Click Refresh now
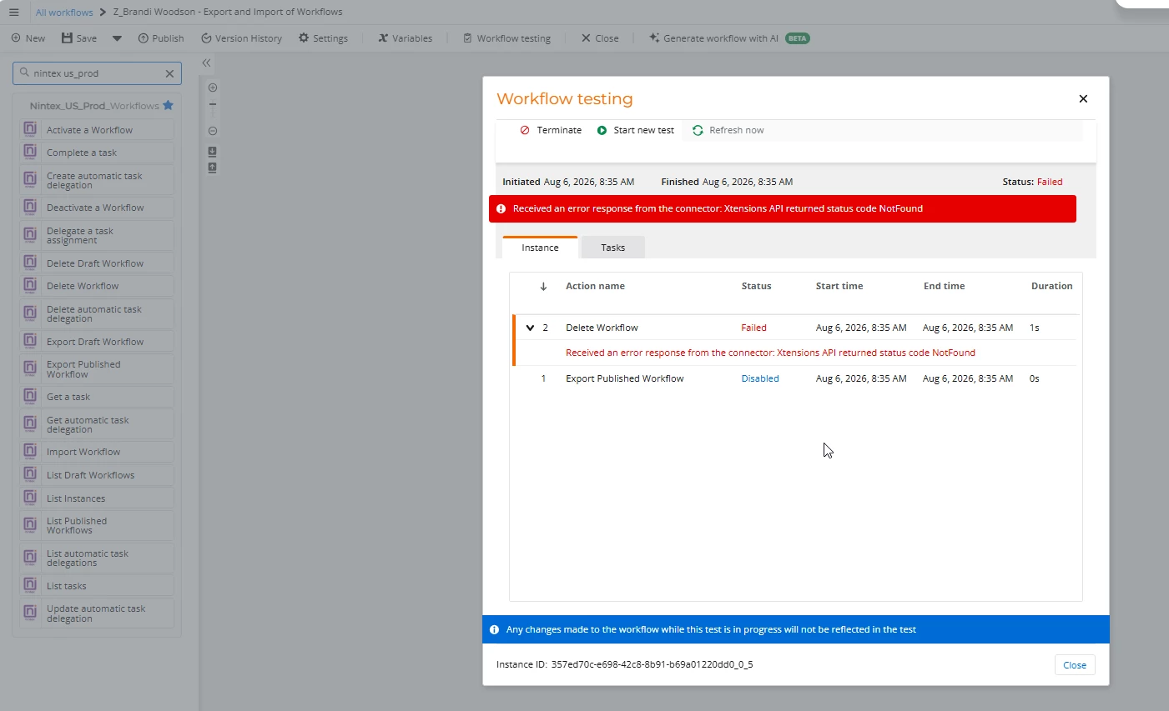The height and width of the screenshot is (711, 1169). click(728, 130)
